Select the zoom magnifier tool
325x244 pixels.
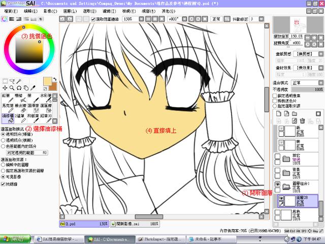12,88
